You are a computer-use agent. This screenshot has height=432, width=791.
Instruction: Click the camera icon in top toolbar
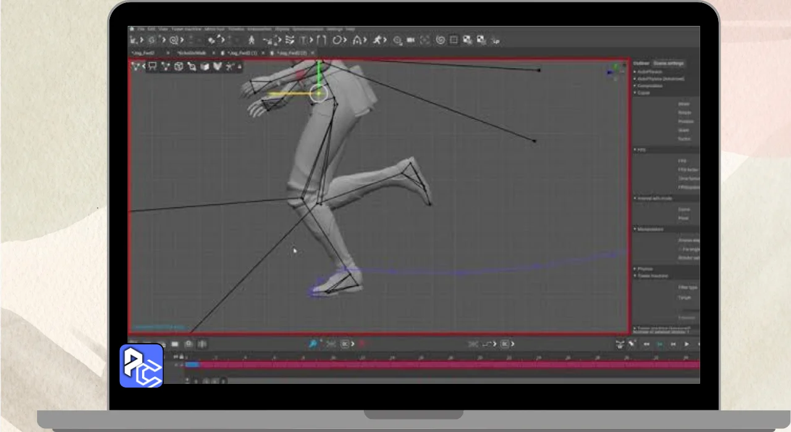click(411, 40)
